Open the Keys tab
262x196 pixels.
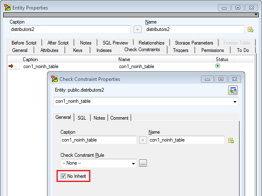[78, 50]
